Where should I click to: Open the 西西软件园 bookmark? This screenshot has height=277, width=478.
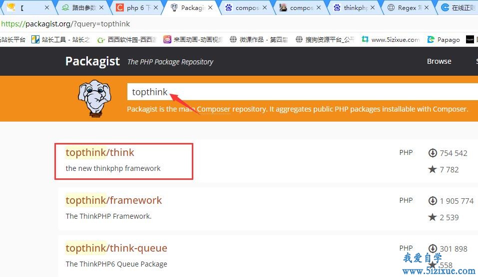pos(127,39)
